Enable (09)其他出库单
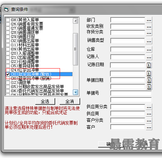Viewport: 162px width, 158px height. click(8, 49)
